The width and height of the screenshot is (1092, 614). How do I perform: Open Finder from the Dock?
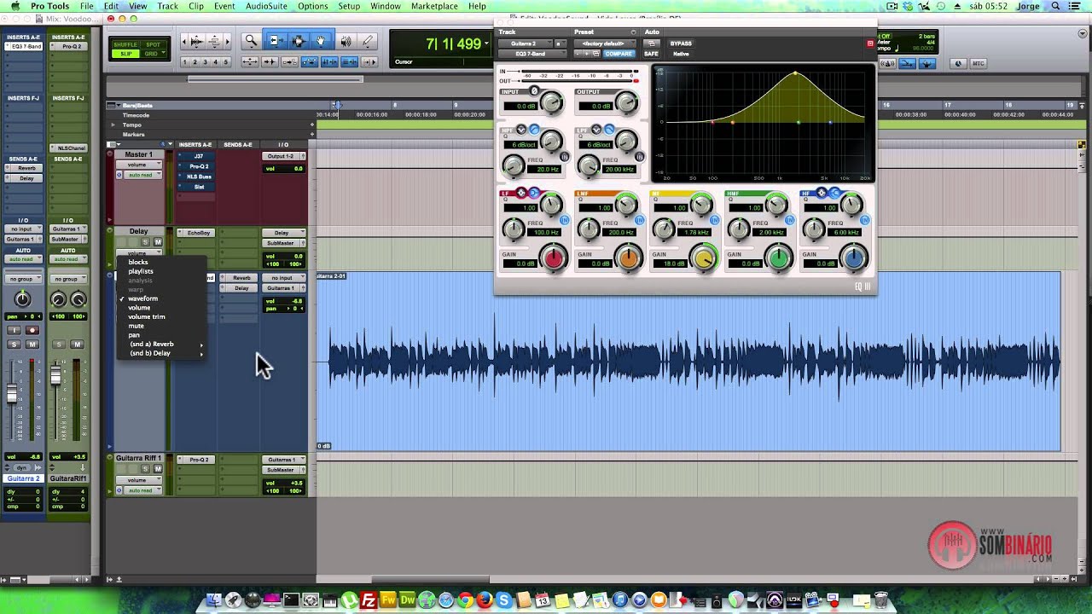(214, 600)
